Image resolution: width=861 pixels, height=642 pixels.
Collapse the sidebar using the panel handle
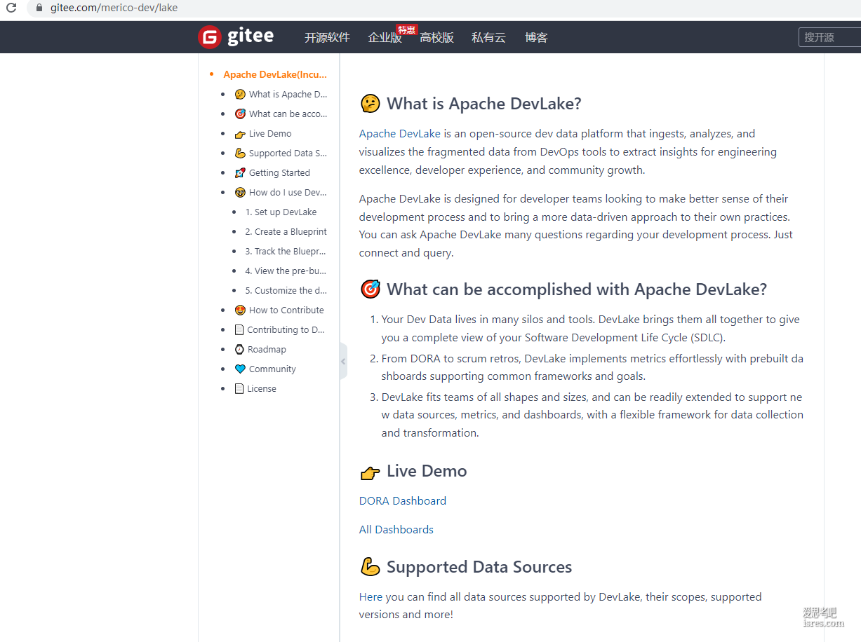click(343, 362)
